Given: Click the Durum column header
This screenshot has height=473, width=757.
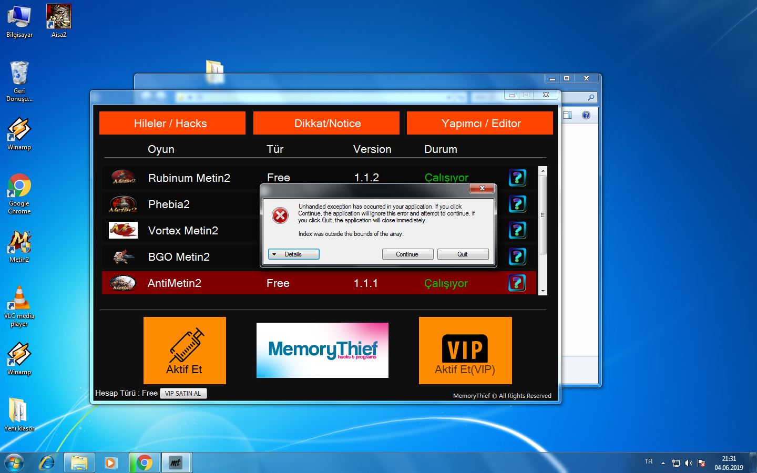Looking at the screenshot, I should (441, 149).
